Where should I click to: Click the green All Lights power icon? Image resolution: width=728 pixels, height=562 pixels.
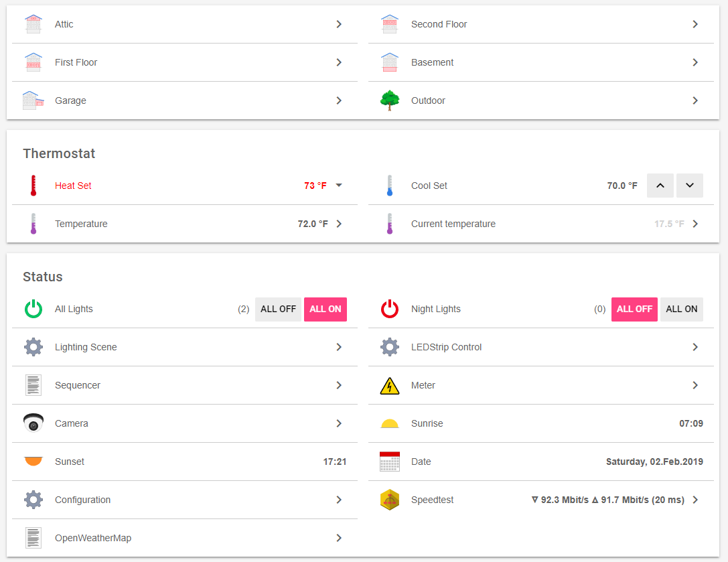coord(33,309)
